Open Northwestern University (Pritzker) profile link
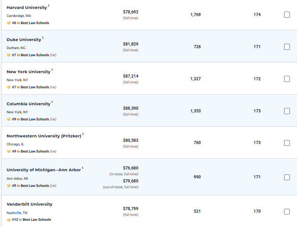Image resolution: width=297 pixels, height=227 pixels. [x=44, y=136]
